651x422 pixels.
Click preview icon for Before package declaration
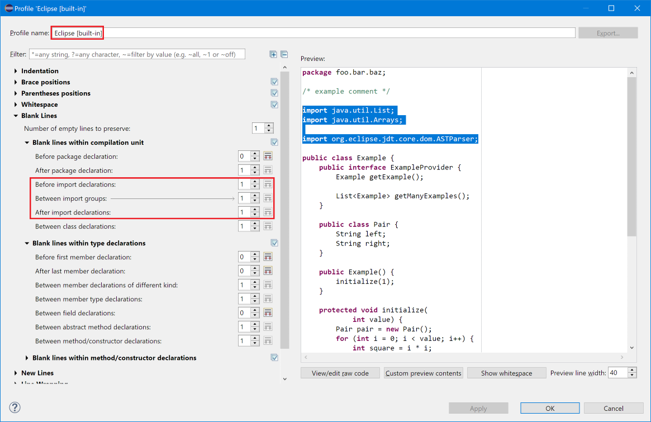[268, 156]
